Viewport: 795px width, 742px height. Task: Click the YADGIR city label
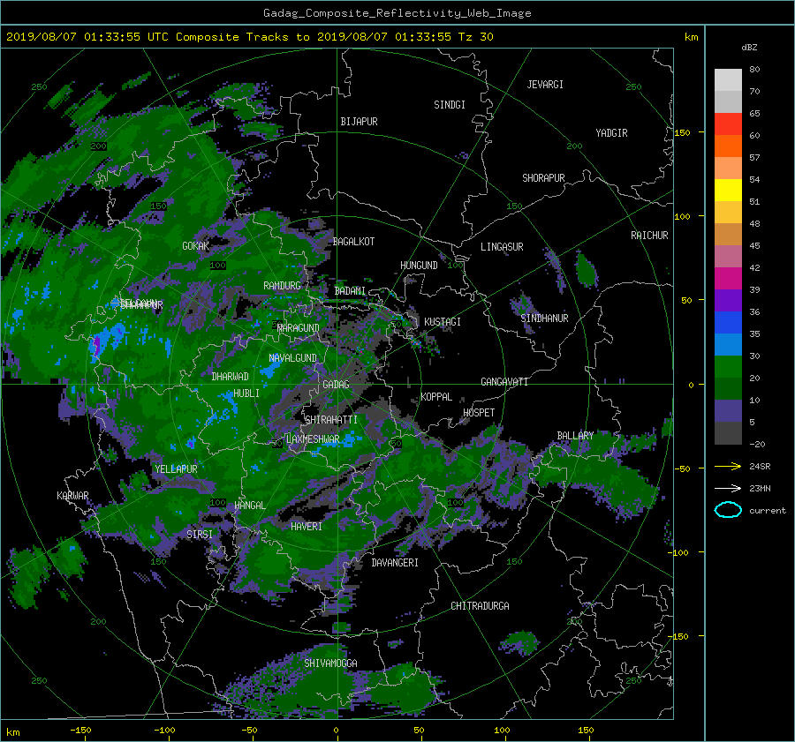(x=611, y=133)
